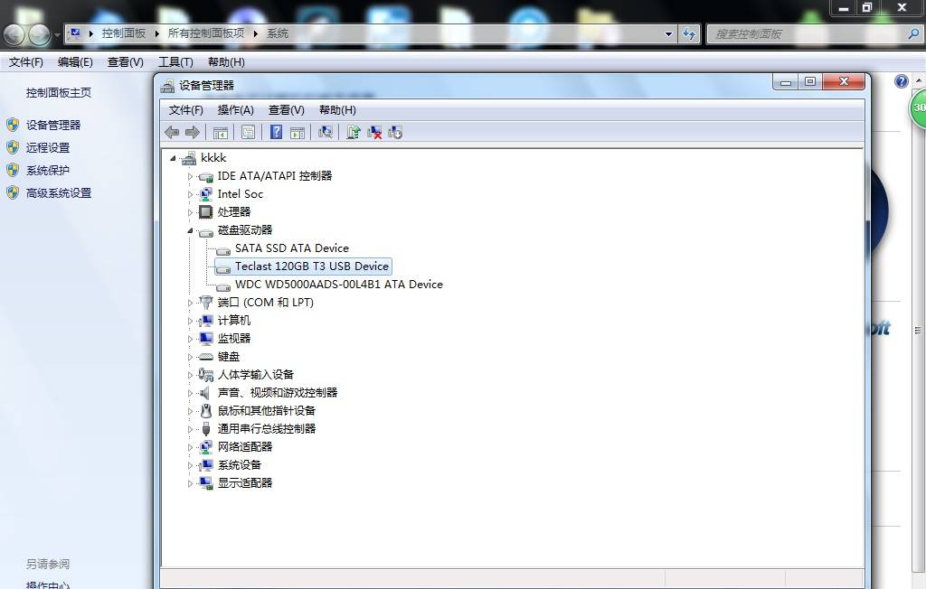Click into the 搜索控制面板 search field
926x589 pixels.
[806, 33]
